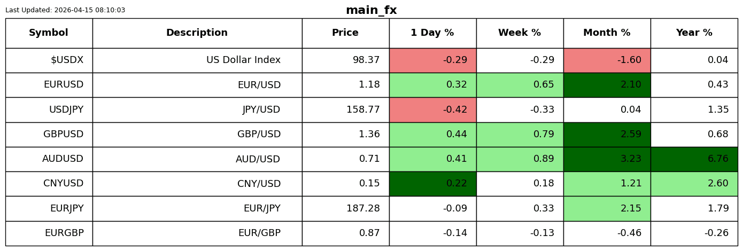Click the Symbol column header

pyautogui.click(x=49, y=33)
